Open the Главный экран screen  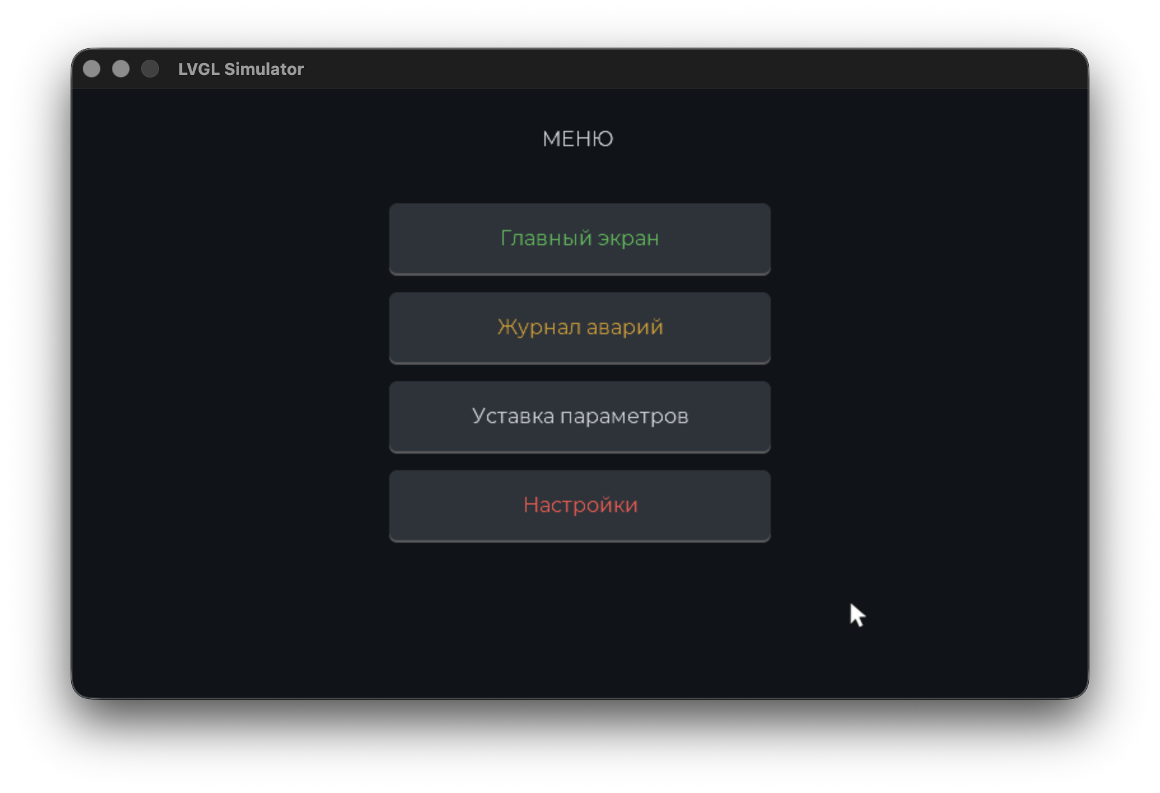(579, 238)
